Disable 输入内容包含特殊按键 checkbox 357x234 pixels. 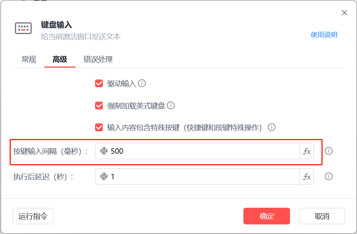99,128
